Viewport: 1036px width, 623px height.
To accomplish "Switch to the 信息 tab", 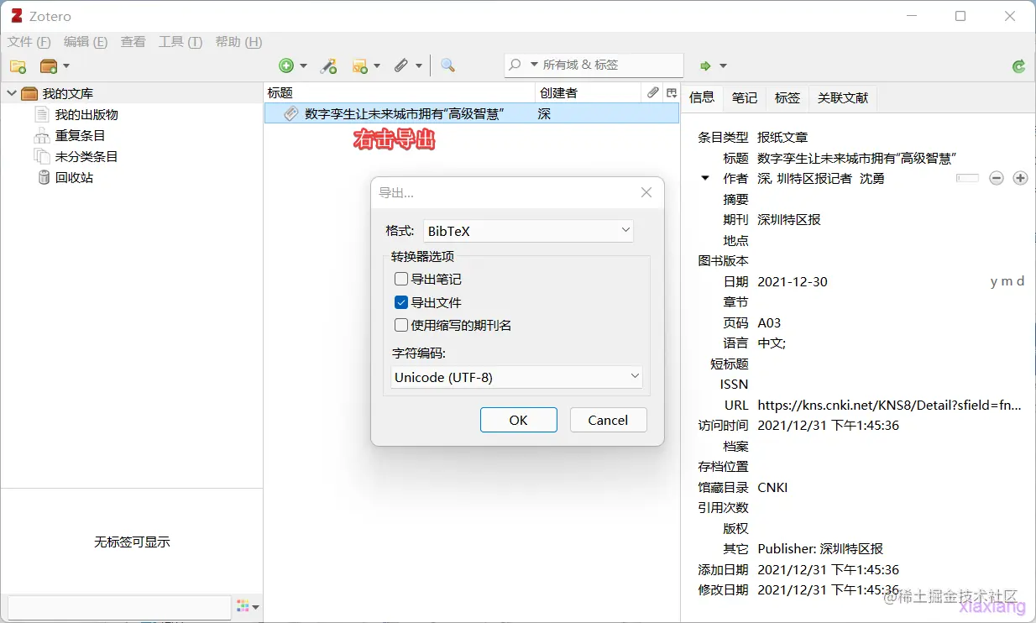I will pos(702,97).
